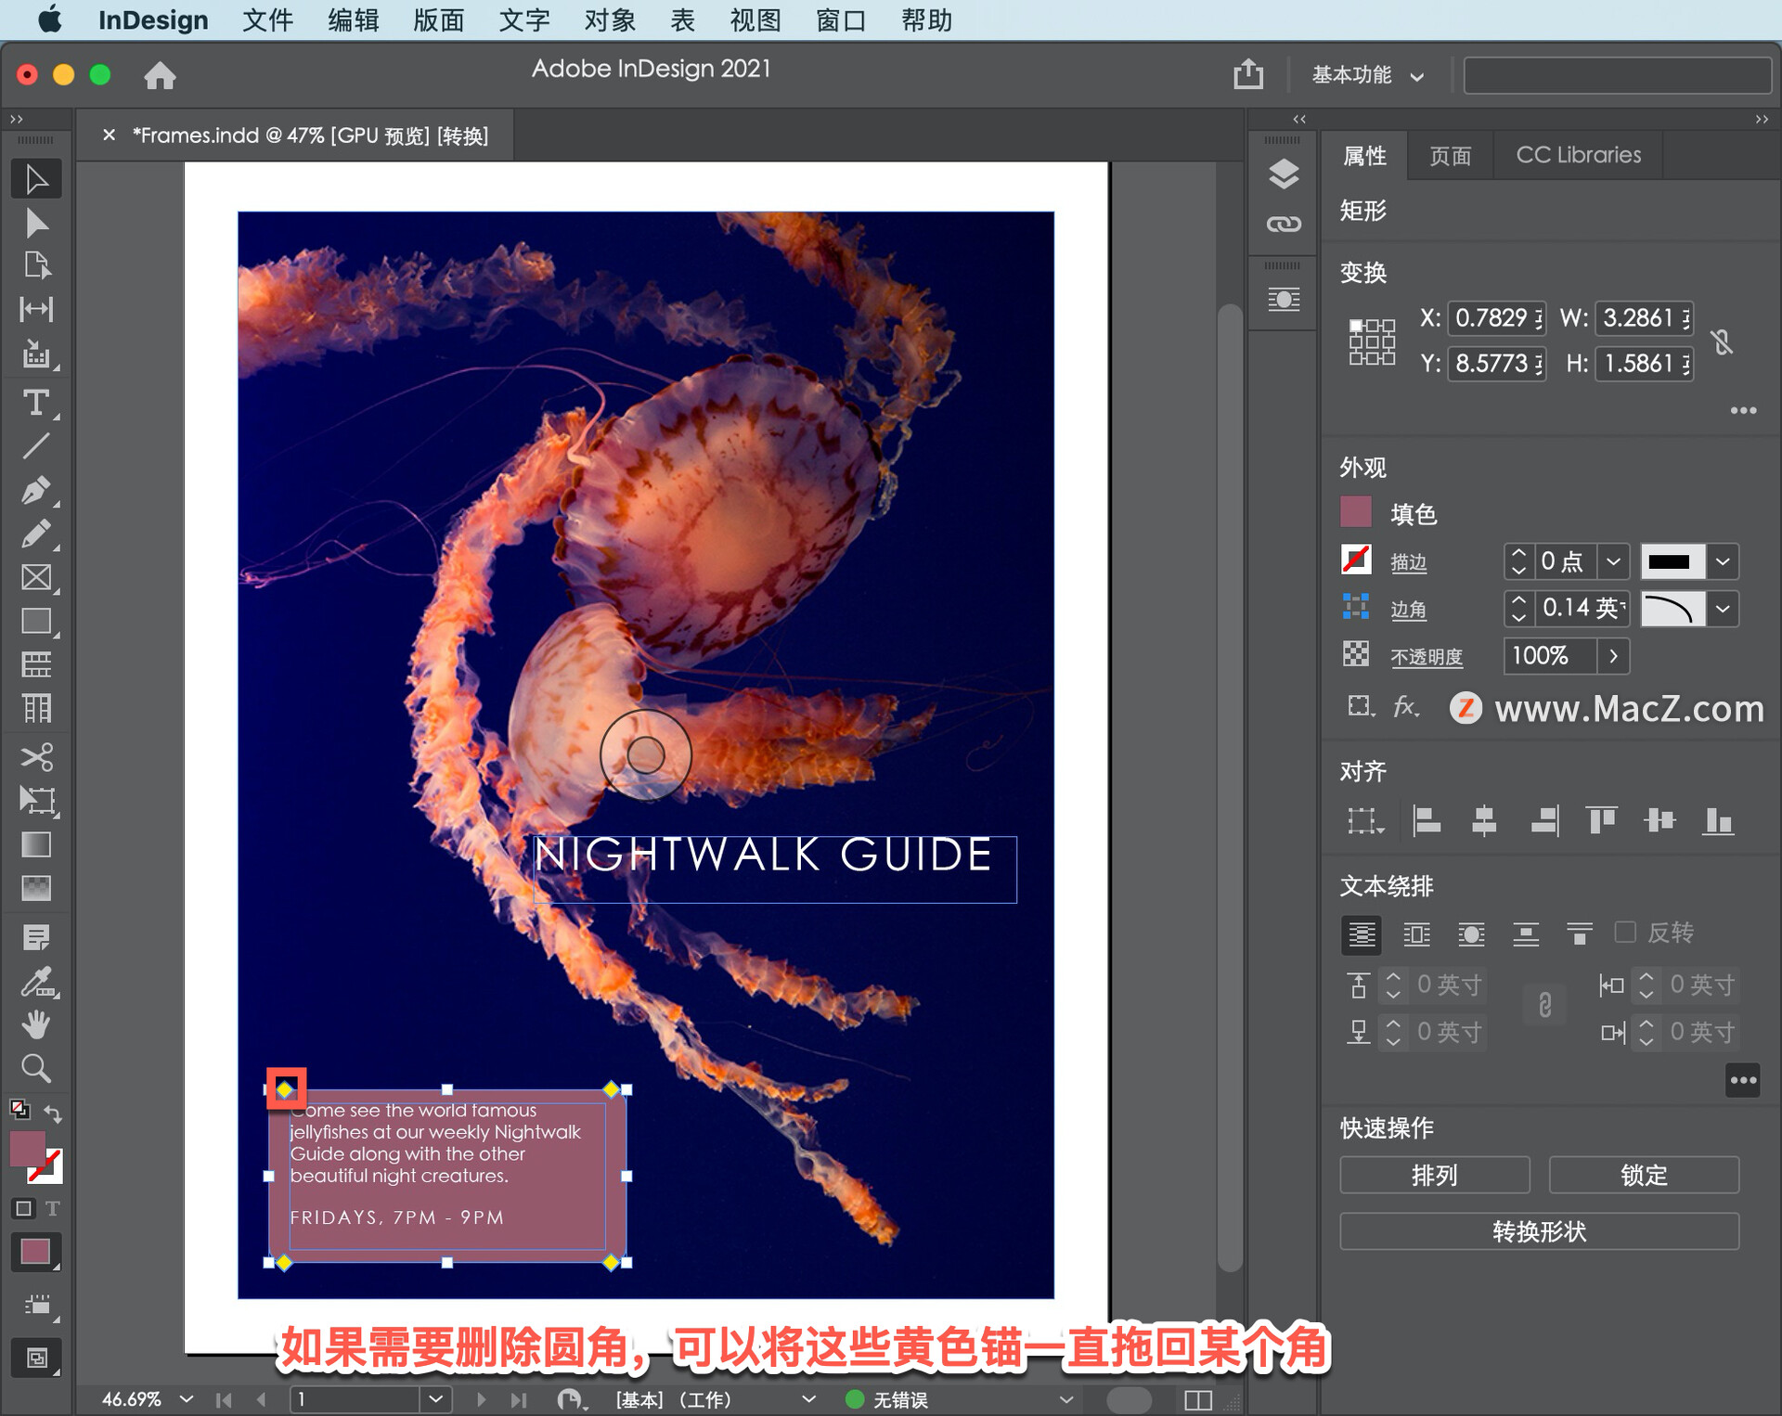Select the Pencil tool
This screenshot has height=1416, width=1782.
click(x=36, y=534)
